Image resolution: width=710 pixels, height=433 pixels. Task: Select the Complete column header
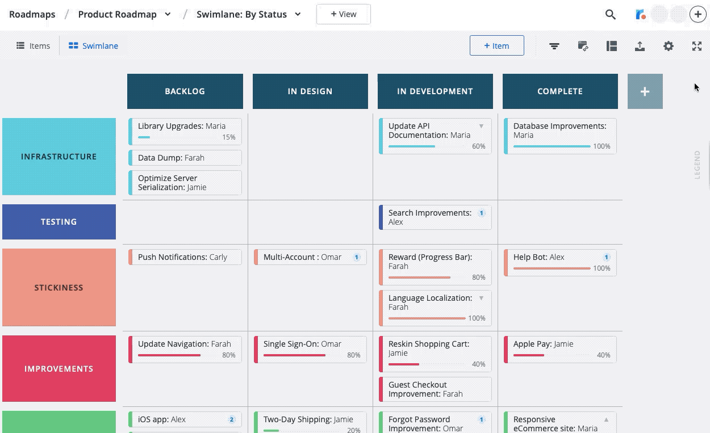(x=560, y=91)
